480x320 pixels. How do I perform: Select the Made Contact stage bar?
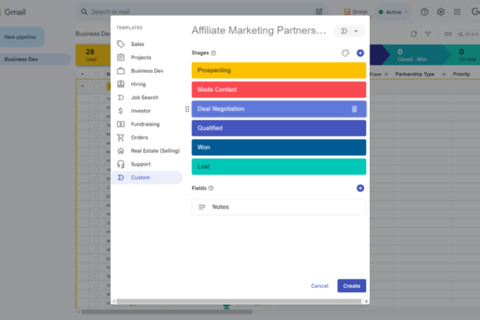click(x=279, y=89)
